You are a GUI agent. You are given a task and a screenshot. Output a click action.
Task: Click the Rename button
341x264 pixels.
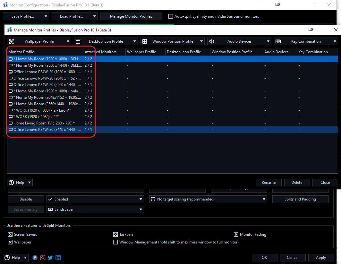point(269,183)
